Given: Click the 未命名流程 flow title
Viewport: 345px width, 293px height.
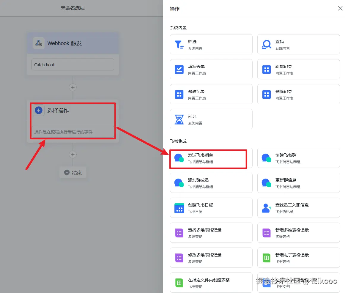Looking at the screenshot, I should point(73,8).
